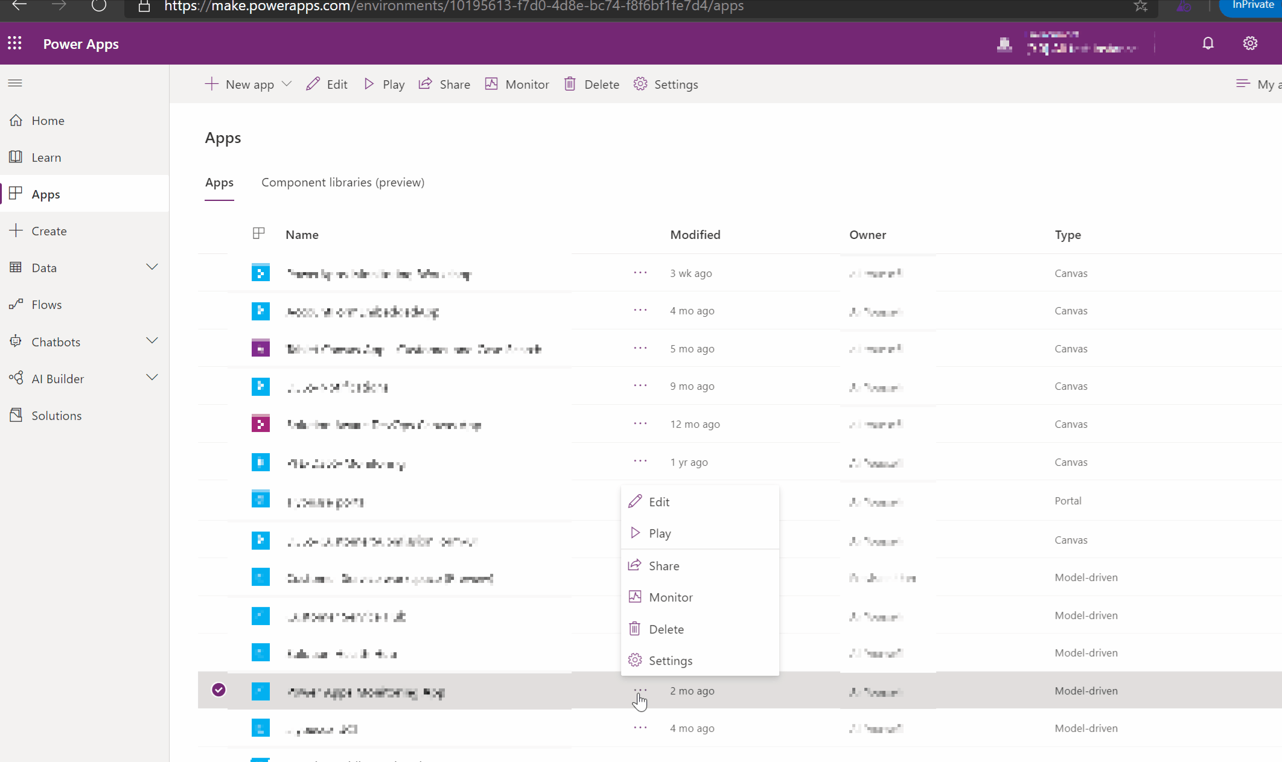Uncheck the selected Model-driven app row

point(218,690)
